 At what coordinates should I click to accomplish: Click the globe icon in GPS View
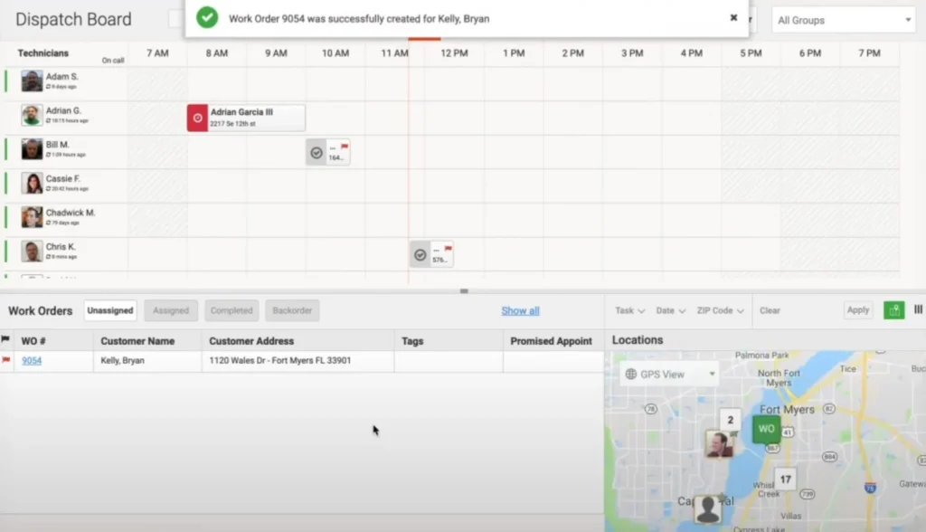click(x=630, y=375)
